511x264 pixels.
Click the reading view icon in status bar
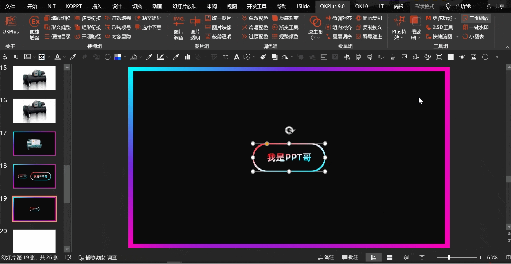click(406, 257)
